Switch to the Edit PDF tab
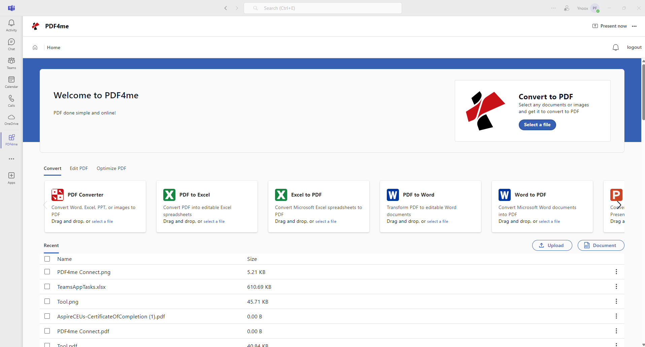 point(78,168)
